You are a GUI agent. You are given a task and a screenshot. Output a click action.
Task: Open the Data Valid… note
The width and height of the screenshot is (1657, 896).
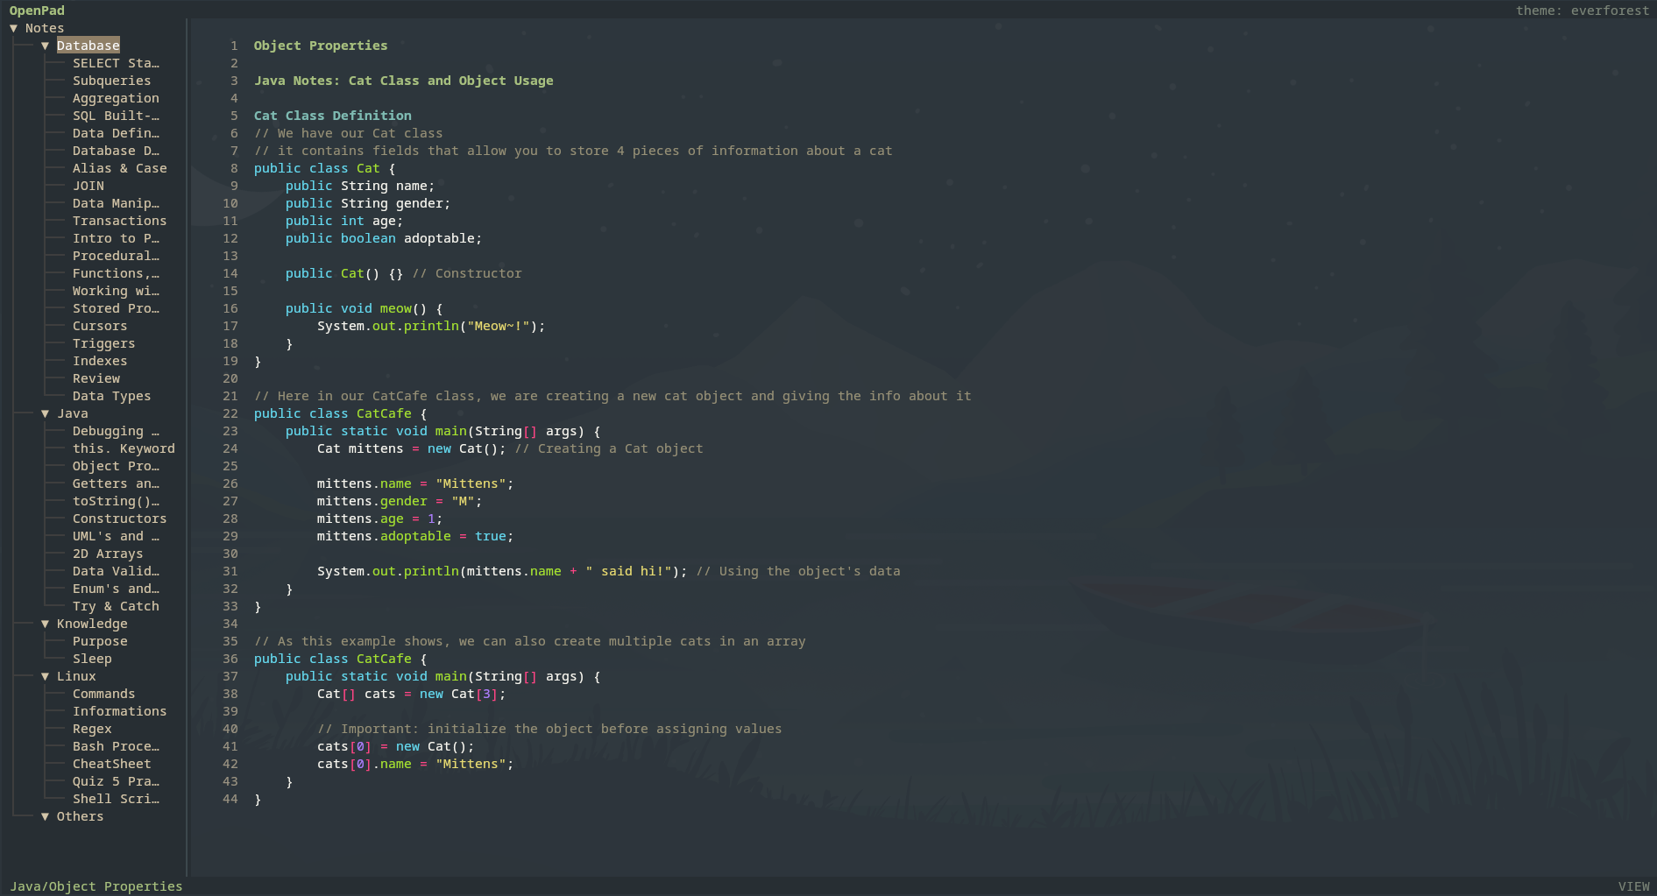click(116, 571)
